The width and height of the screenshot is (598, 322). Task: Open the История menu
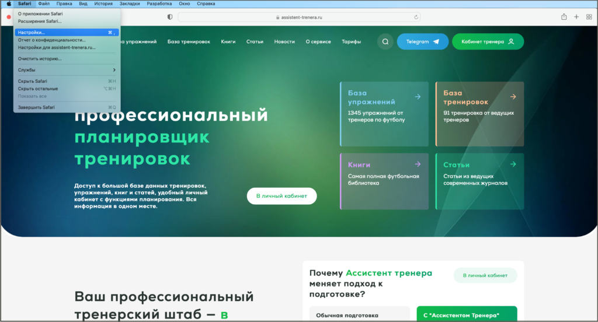[103, 3]
